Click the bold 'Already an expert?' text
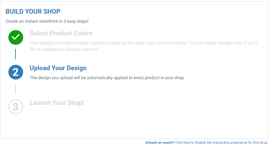 coord(160,143)
